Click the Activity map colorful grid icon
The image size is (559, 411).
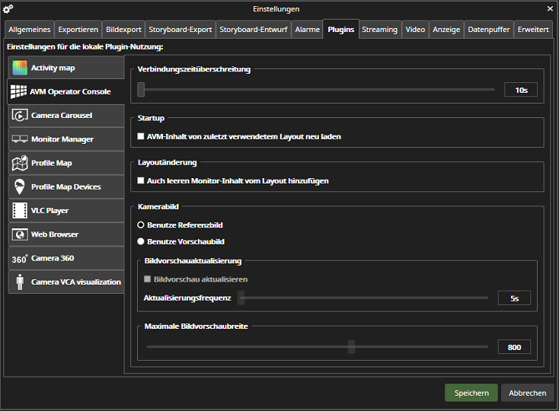(20, 68)
